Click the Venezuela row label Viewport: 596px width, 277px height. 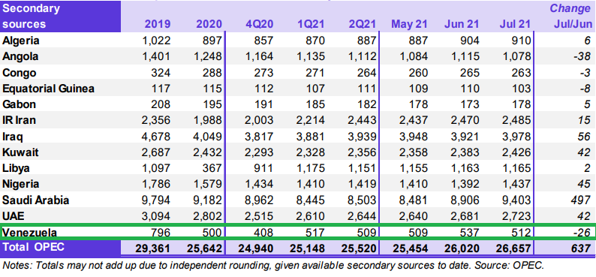(x=29, y=233)
